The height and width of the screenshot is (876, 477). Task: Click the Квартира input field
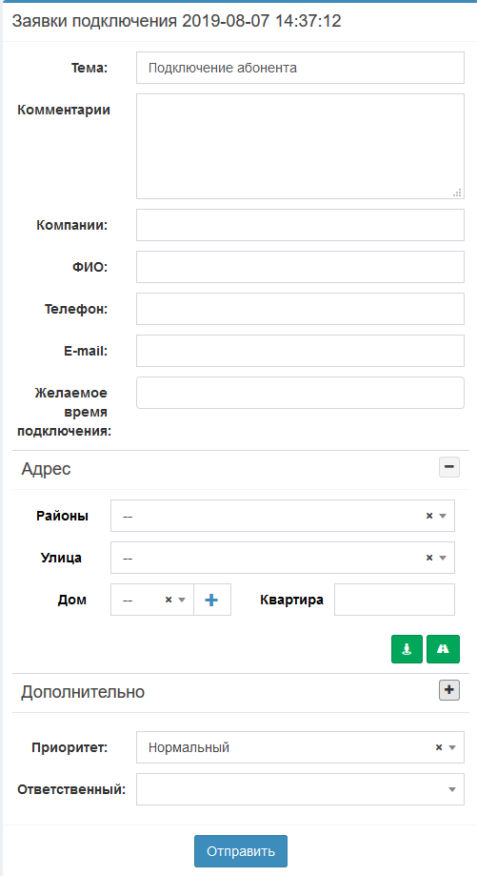point(394,600)
